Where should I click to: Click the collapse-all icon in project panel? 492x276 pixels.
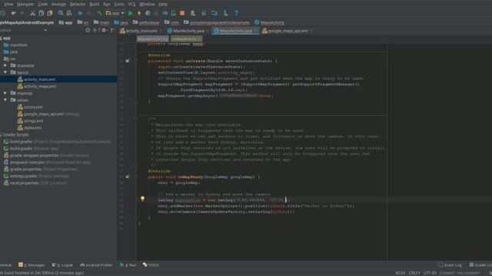(x=95, y=30)
